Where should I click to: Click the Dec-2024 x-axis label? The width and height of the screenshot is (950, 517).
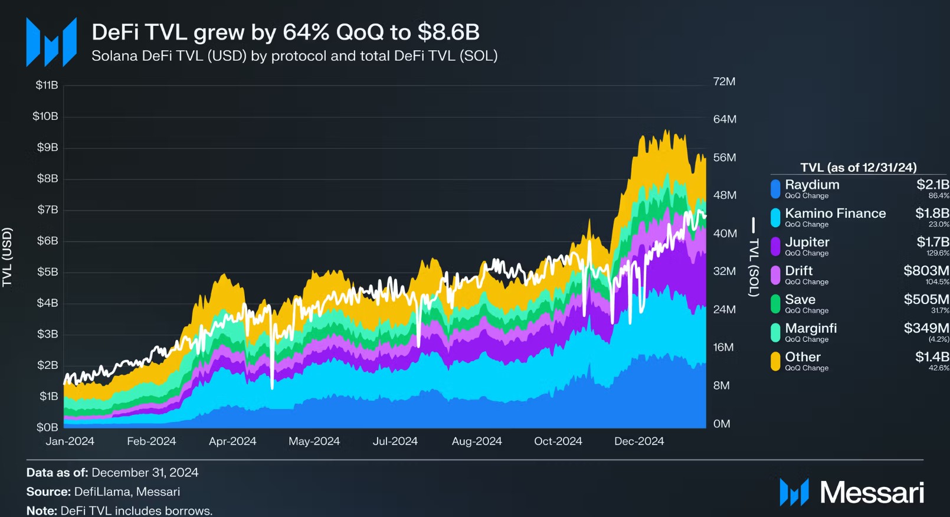[639, 441]
